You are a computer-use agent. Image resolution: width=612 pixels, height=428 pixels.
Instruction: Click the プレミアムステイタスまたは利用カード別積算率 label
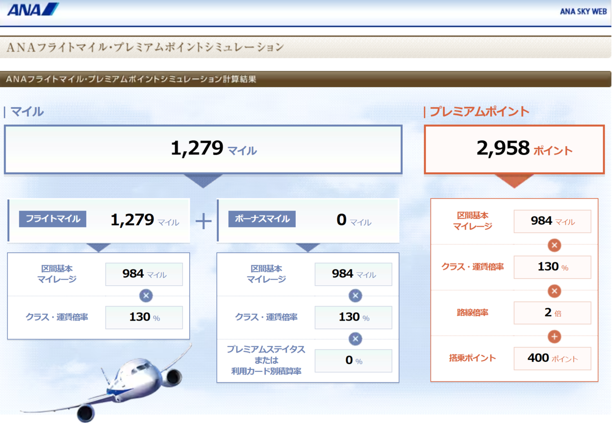pos(266,360)
